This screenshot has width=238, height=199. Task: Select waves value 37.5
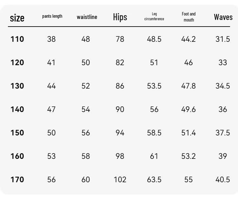pos(223,133)
